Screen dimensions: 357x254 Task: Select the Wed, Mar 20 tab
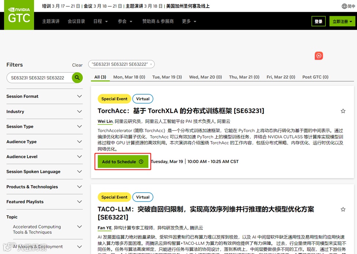tap(205, 77)
